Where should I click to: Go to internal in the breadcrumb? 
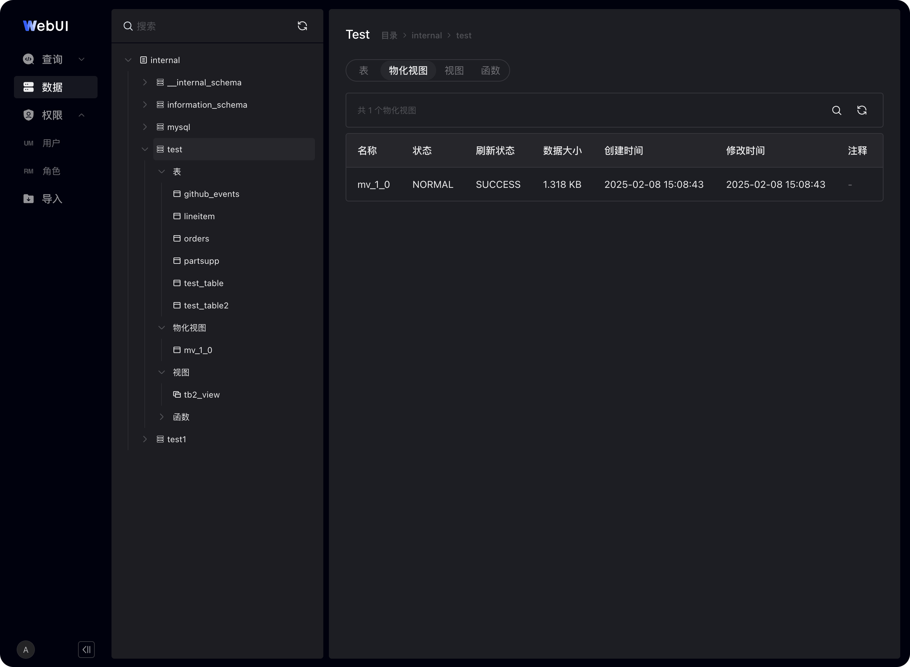tap(426, 36)
